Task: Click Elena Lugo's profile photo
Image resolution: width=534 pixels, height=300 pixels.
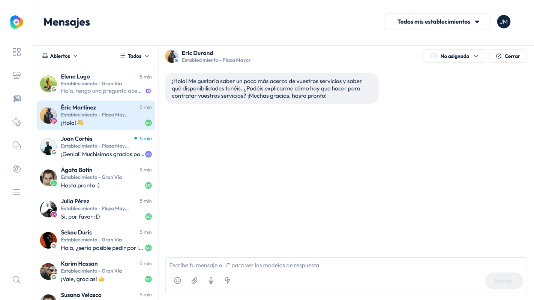Action: (x=48, y=84)
